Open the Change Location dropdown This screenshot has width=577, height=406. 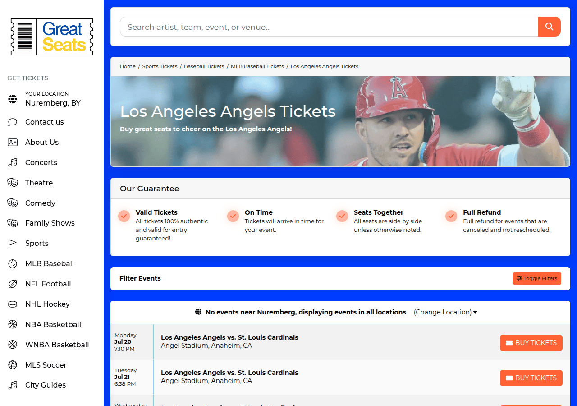pyautogui.click(x=445, y=312)
